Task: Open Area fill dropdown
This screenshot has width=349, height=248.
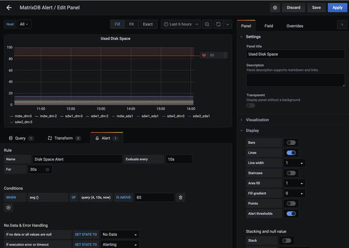Action: pos(294,183)
